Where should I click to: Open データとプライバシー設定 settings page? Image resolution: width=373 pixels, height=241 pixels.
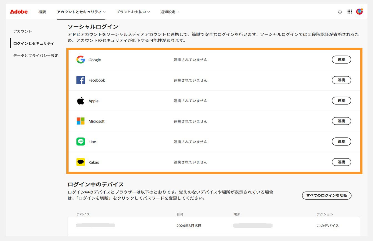point(35,56)
